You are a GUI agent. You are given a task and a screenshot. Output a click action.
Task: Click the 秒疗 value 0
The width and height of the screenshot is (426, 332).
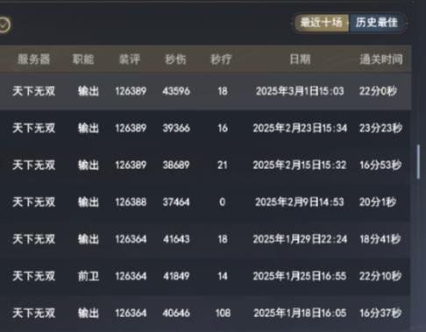pos(223,202)
